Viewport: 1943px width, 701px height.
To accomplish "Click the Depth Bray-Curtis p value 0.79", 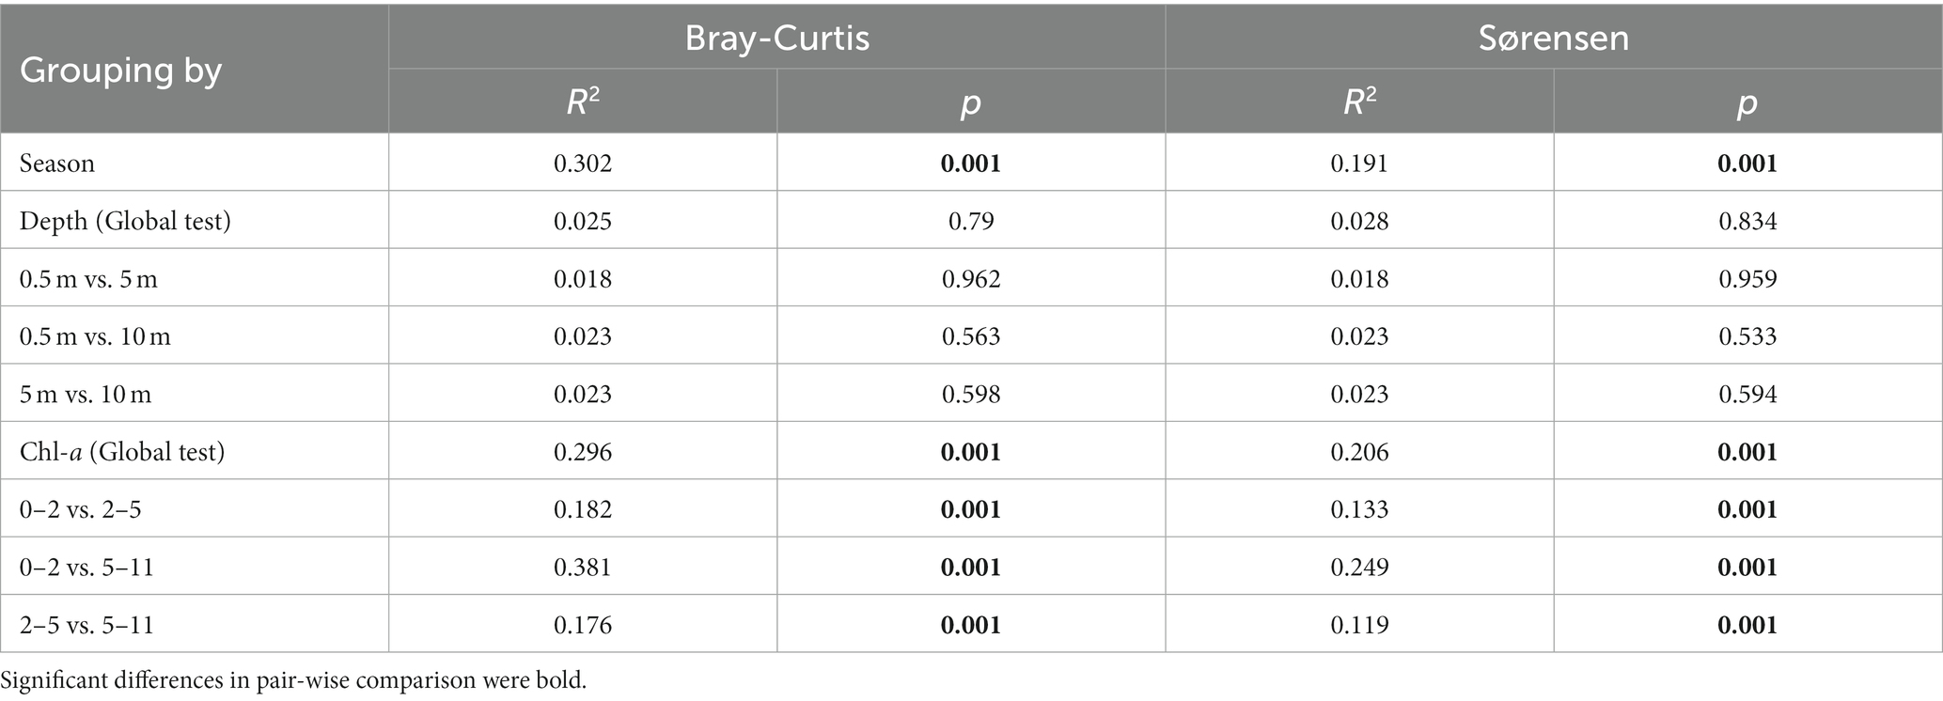I will pyautogui.click(x=971, y=221).
